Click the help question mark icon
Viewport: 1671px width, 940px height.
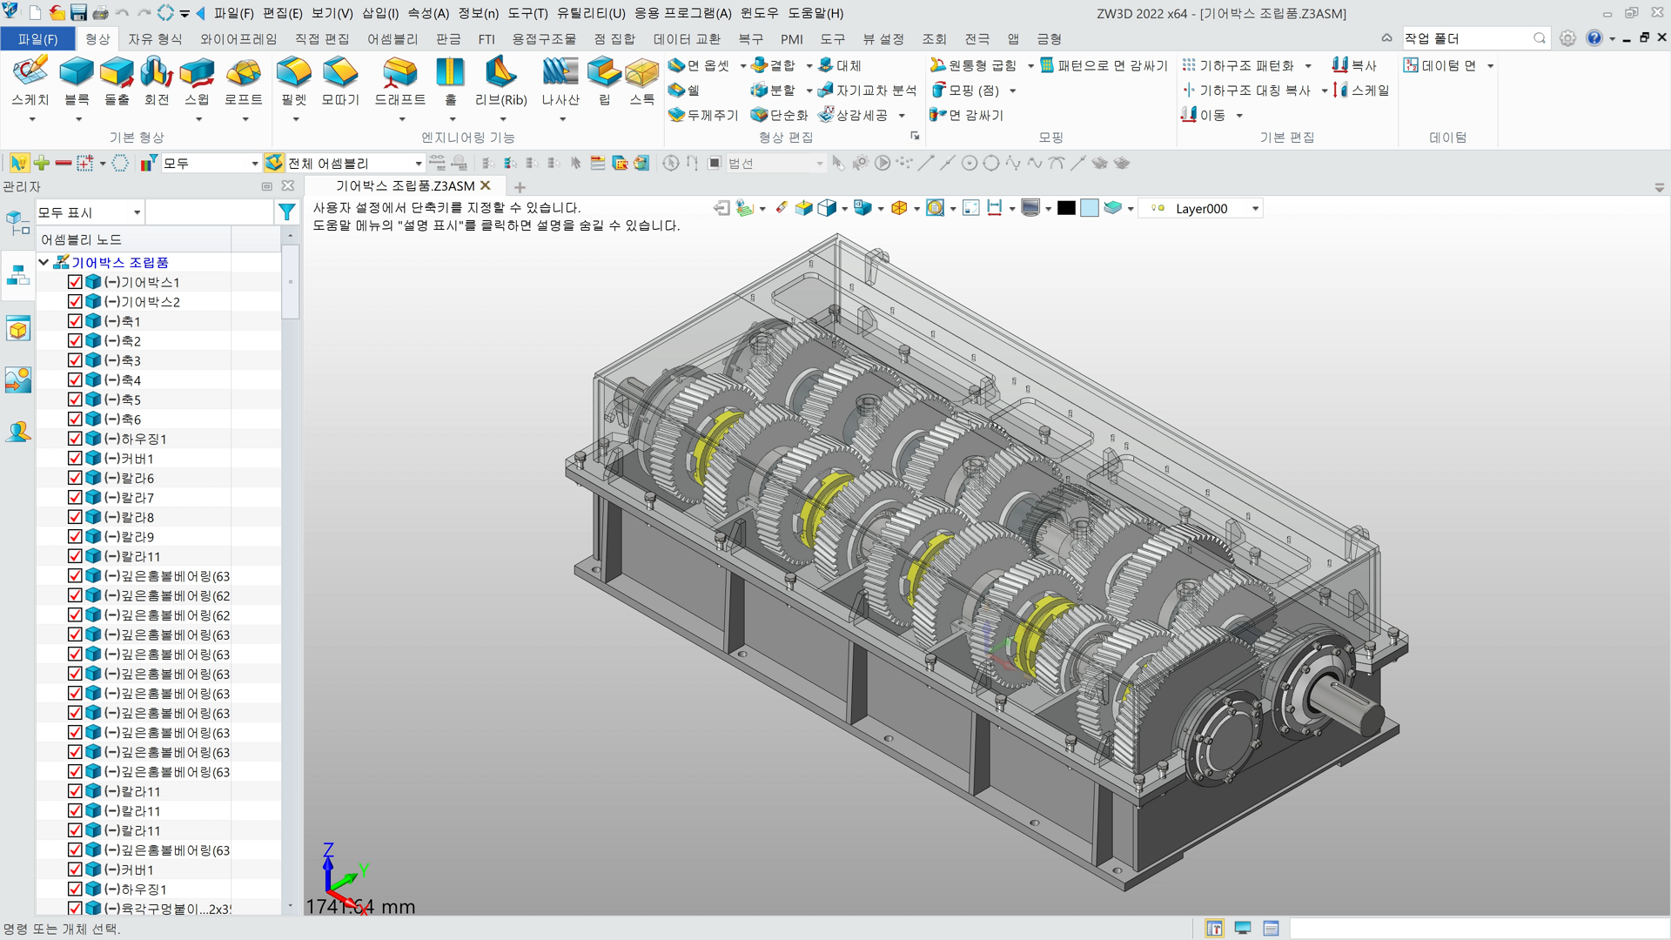click(1594, 38)
